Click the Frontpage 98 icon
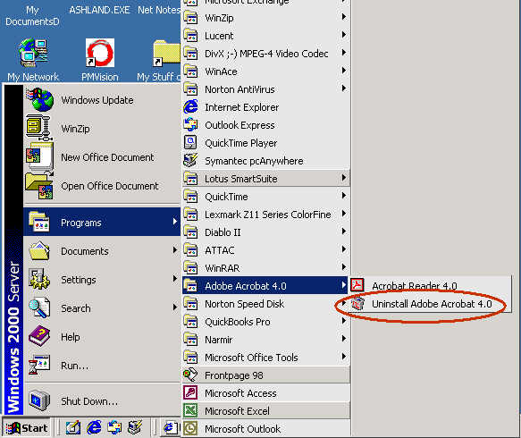This screenshot has height=438, width=521. coord(190,375)
